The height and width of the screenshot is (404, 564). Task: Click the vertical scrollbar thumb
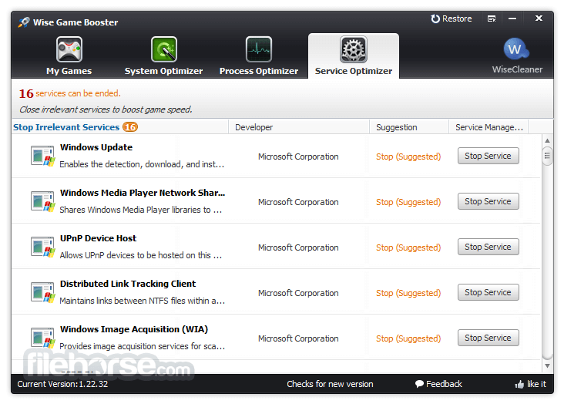pyautogui.click(x=547, y=156)
